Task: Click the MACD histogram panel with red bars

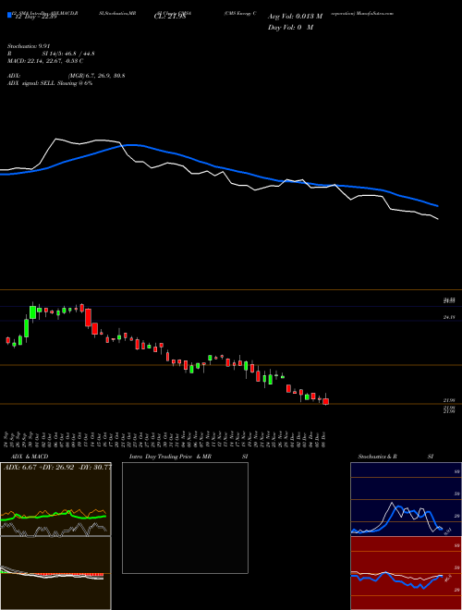Action: point(55,573)
